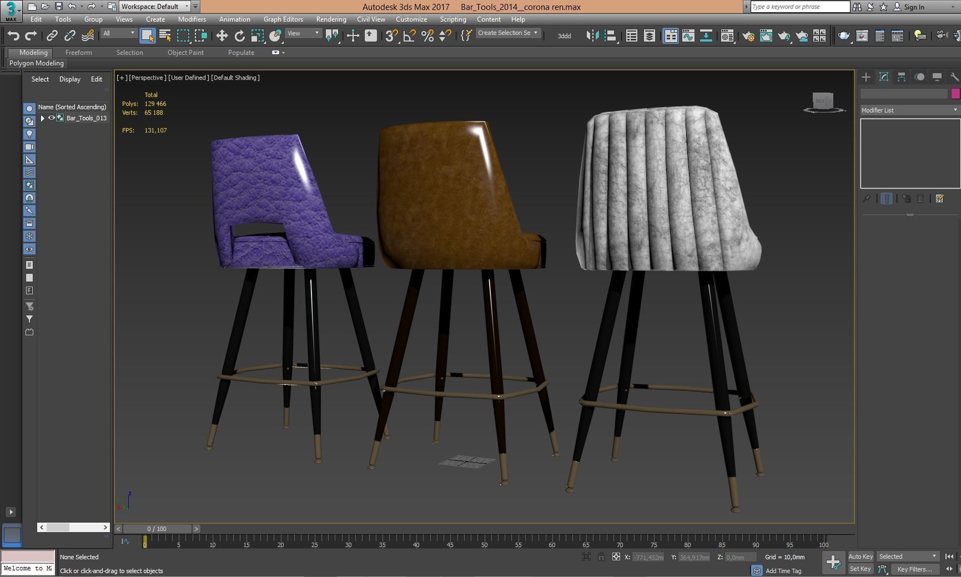Open the Modifier List dropdown
The width and height of the screenshot is (961, 577).
[909, 110]
